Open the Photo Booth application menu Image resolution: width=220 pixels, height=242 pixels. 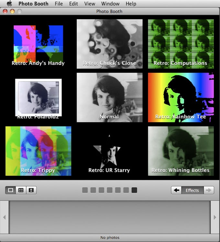(33, 4)
